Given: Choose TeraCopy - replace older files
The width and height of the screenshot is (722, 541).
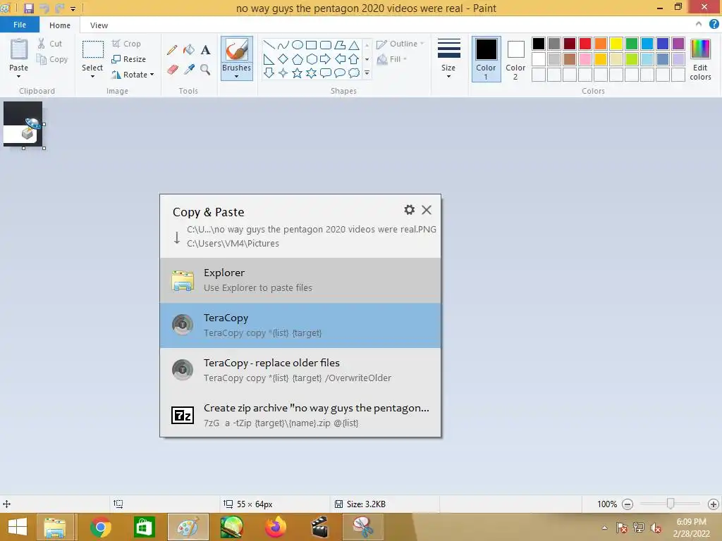Looking at the screenshot, I should click(x=300, y=371).
